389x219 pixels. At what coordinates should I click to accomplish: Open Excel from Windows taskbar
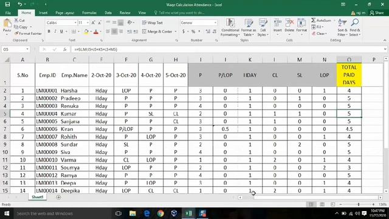[x=188, y=214]
